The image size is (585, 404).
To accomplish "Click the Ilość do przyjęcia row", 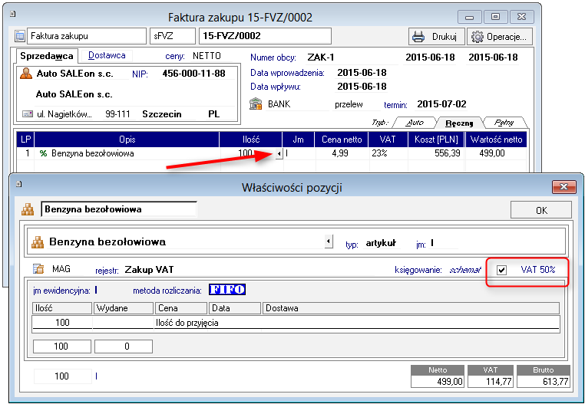I will (296, 323).
